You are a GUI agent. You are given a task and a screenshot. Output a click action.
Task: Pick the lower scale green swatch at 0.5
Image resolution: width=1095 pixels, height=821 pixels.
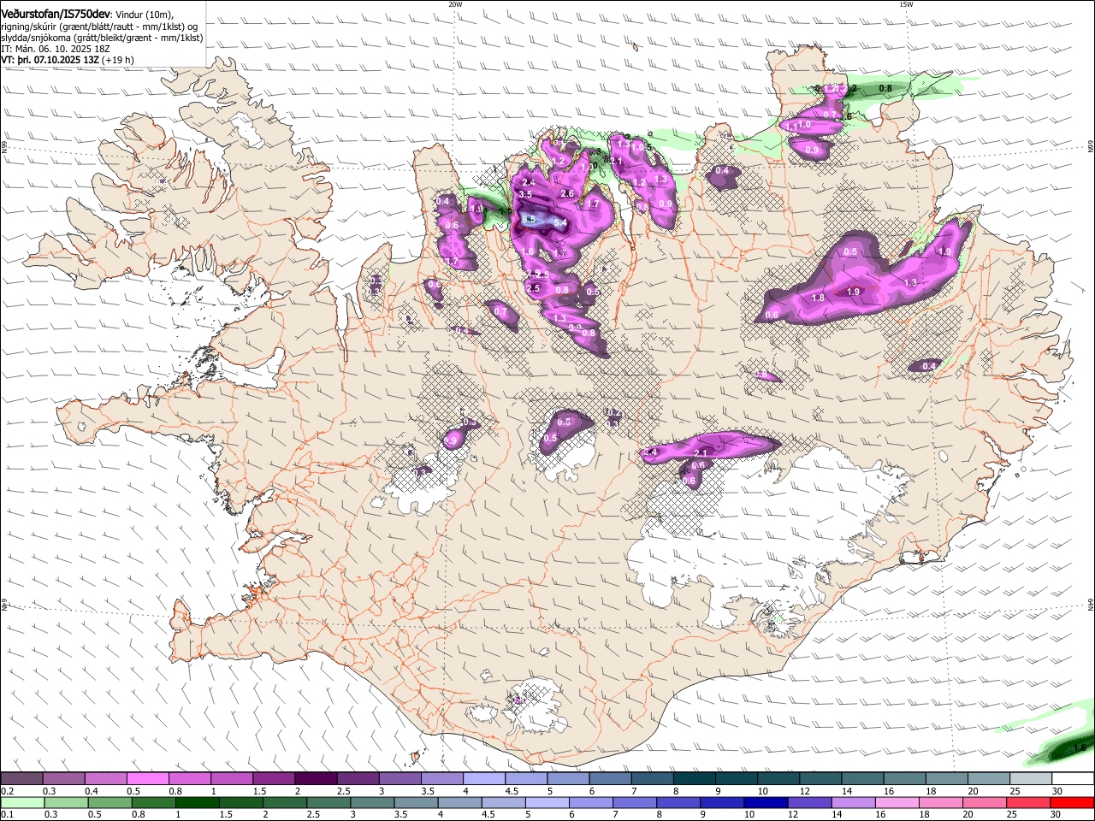click(x=109, y=803)
